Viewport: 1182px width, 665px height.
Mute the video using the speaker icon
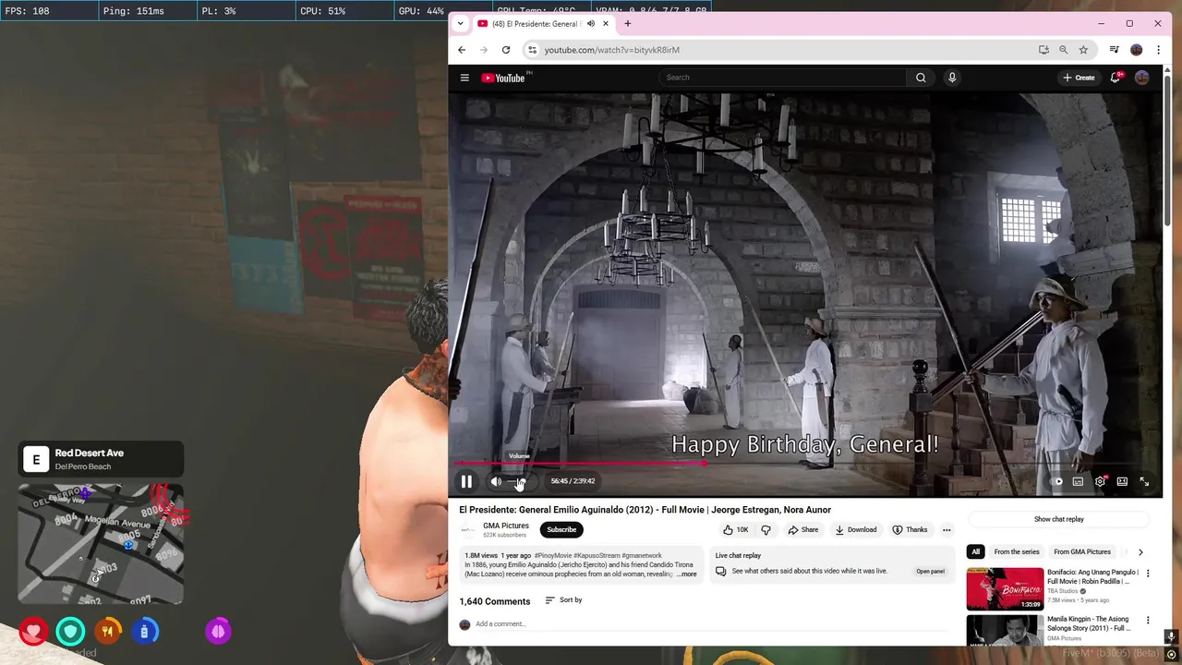click(496, 481)
